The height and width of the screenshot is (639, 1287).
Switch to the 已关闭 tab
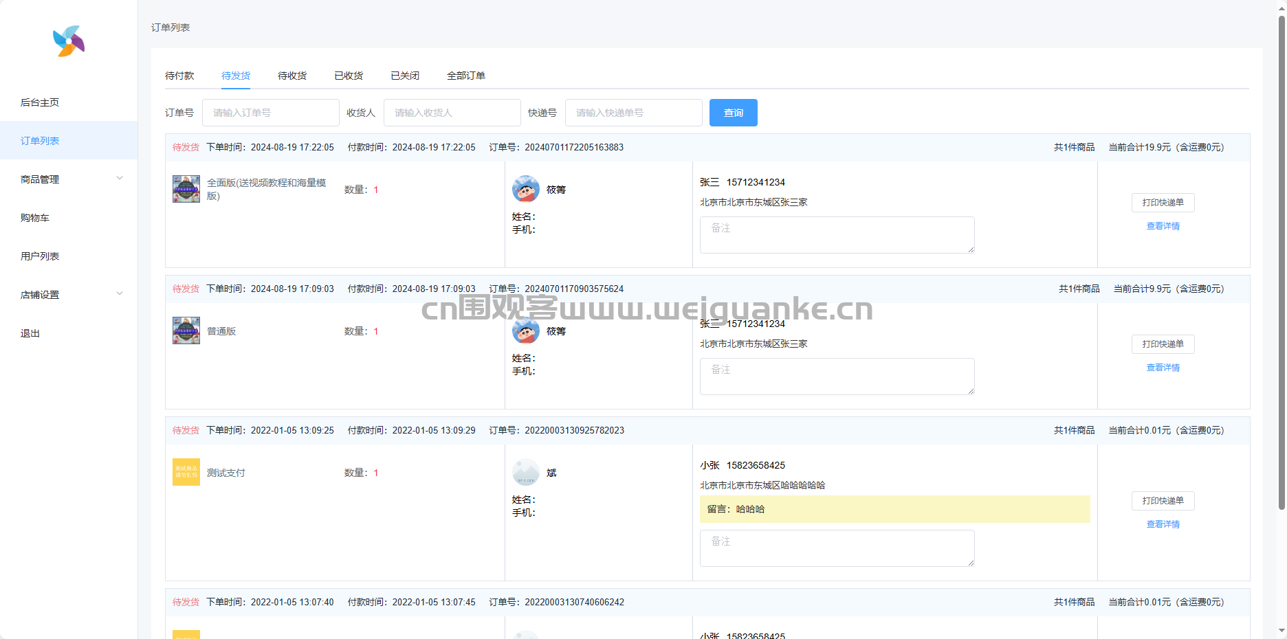tap(405, 76)
